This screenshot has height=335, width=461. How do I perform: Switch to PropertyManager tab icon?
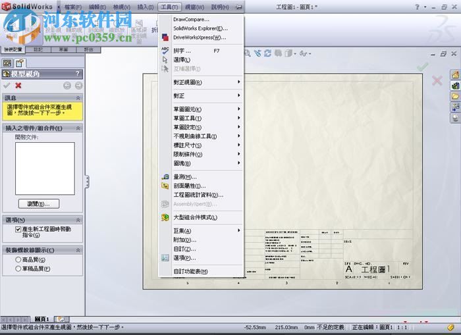pos(19,63)
